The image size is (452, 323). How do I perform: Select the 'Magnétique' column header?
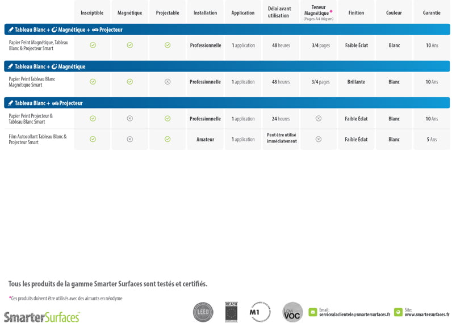pyautogui.click(x=129, y=12)
